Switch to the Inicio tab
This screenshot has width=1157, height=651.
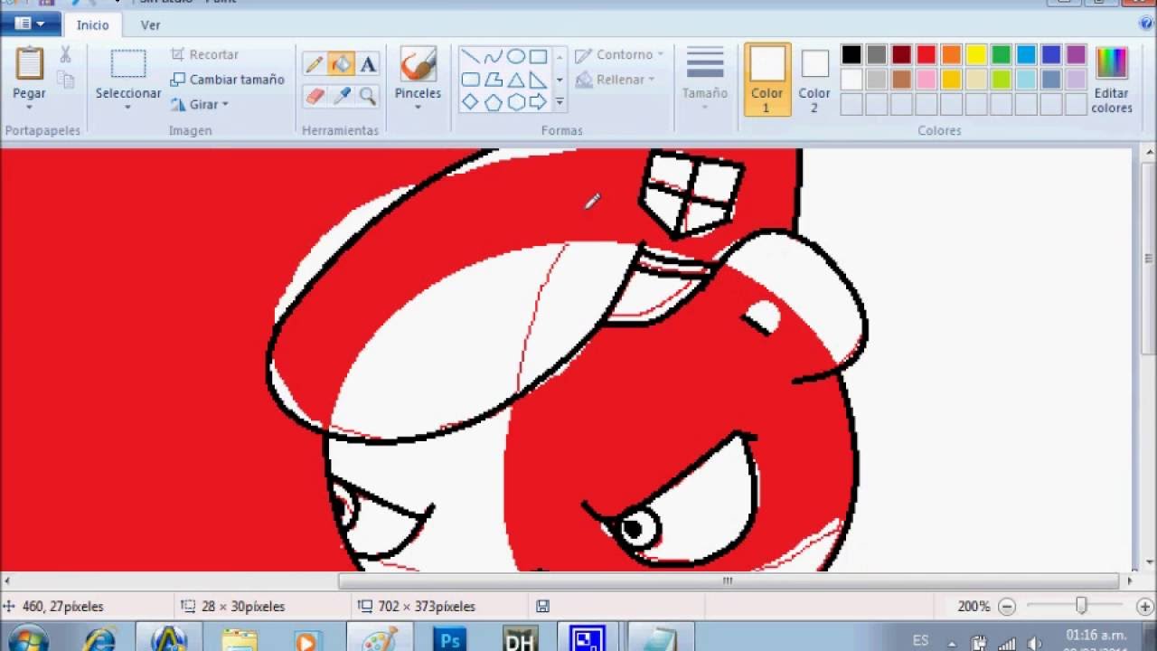tap(92, 25)
